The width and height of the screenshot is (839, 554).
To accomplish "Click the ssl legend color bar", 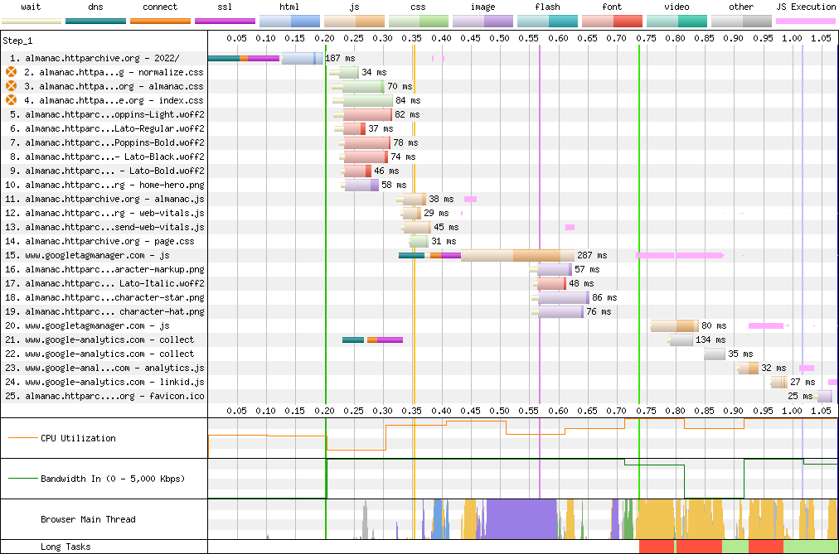I will coord(225,20).
